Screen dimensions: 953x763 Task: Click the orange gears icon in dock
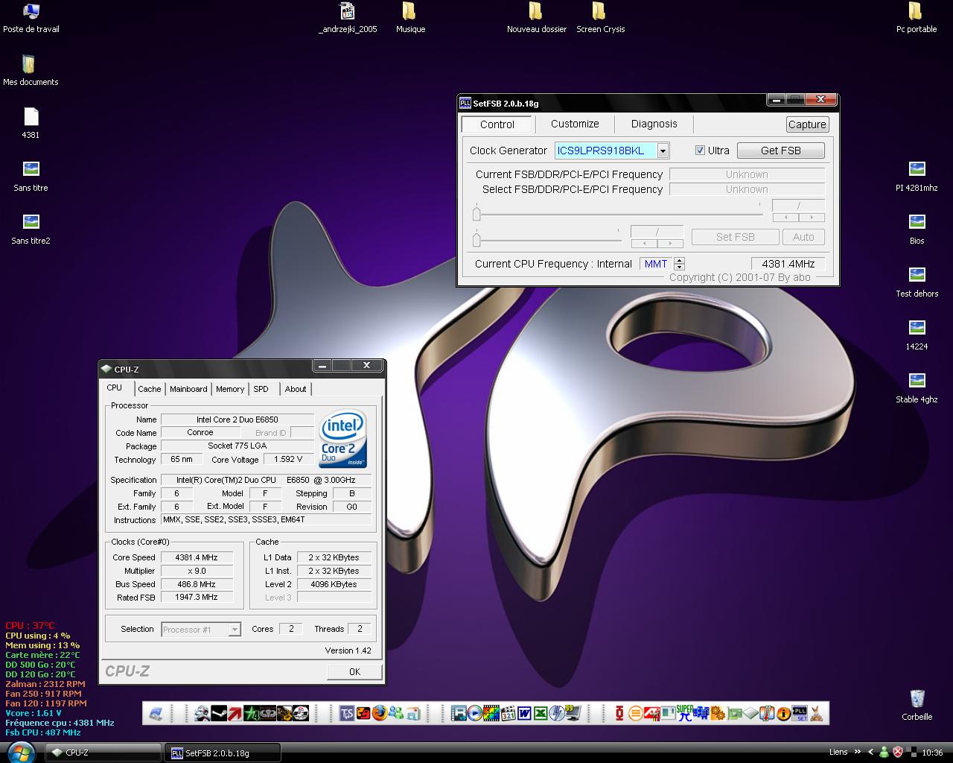718,713
